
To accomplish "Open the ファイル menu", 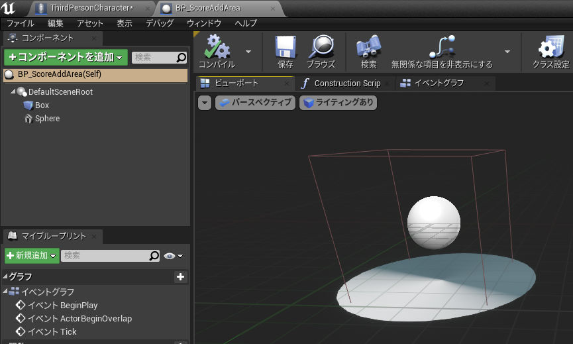I will point(21,23).
